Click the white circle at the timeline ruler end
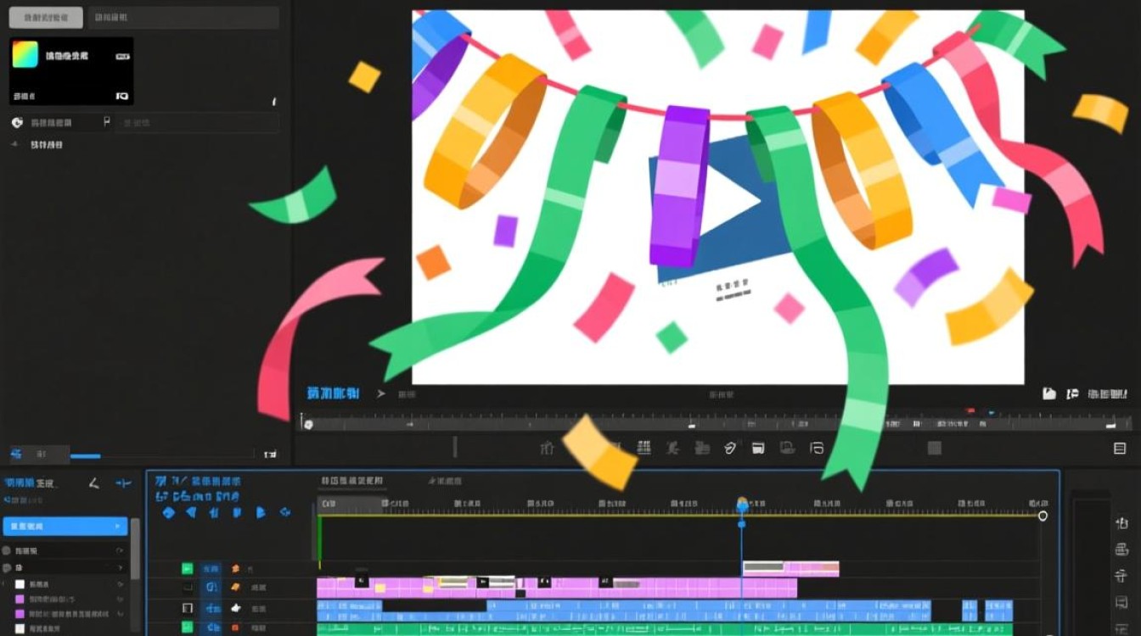 pyautogui.click(x=1043, y=516)
